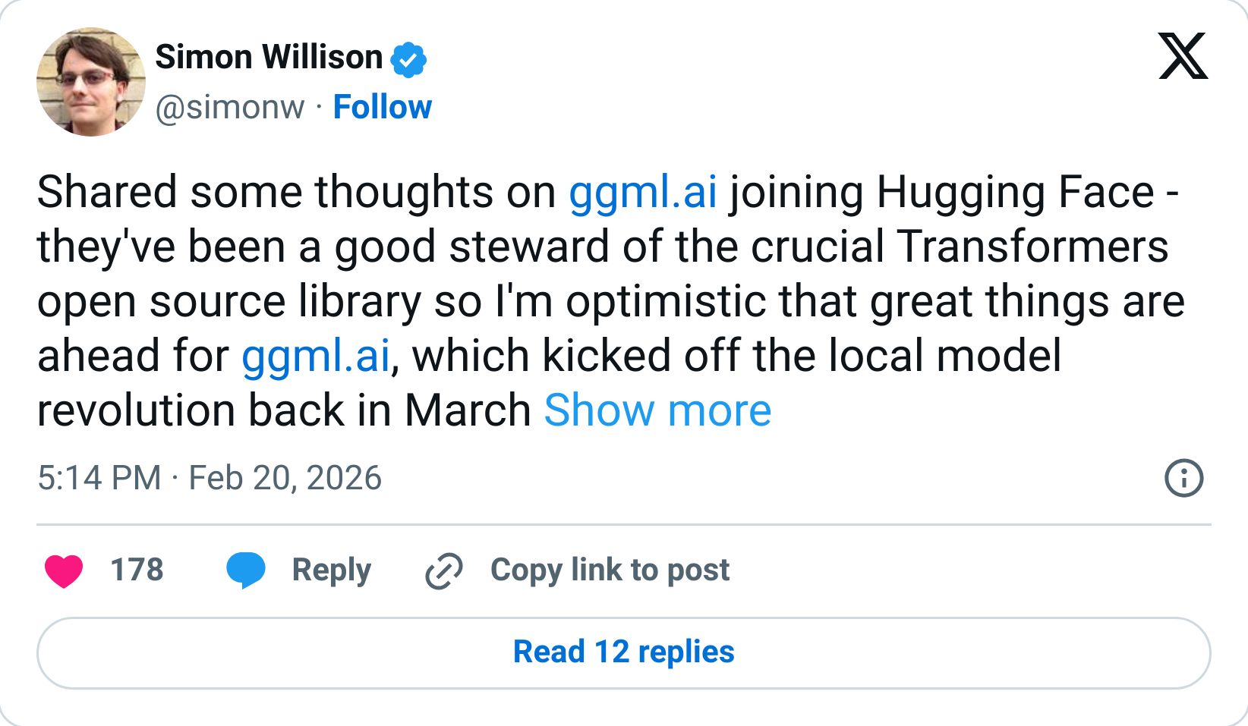
Task: Open the ggml.ai link before 'joining Hugging Face'
Action: click(x=643, y=192)
